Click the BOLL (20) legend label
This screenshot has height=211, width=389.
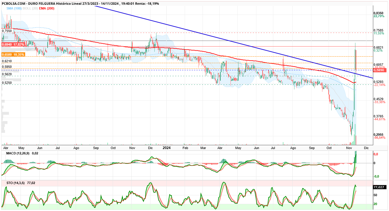click(x=31, y=8)
